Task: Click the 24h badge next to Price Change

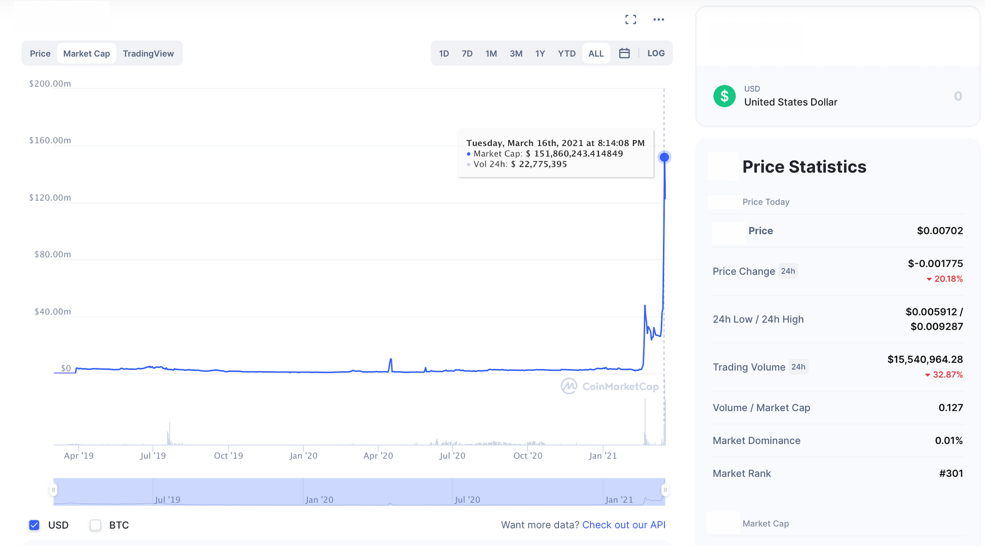Action: pos(788,271)
